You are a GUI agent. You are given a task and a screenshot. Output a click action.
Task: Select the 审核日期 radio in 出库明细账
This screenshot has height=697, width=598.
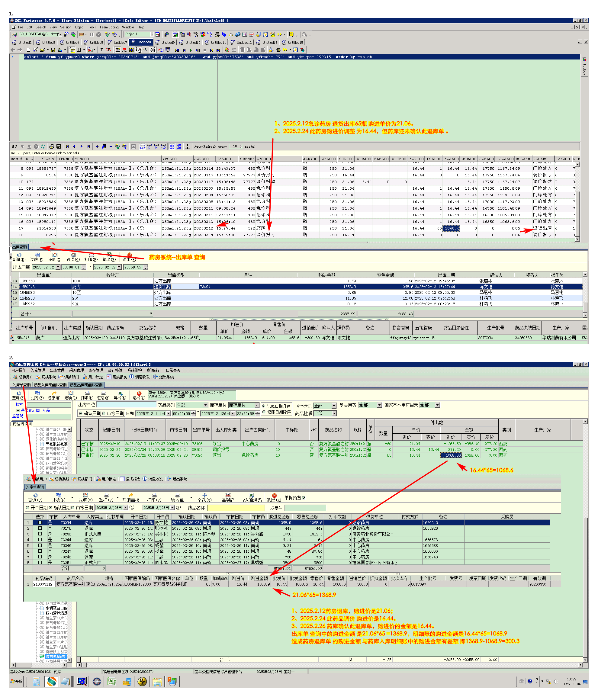[x=104, y=413]
